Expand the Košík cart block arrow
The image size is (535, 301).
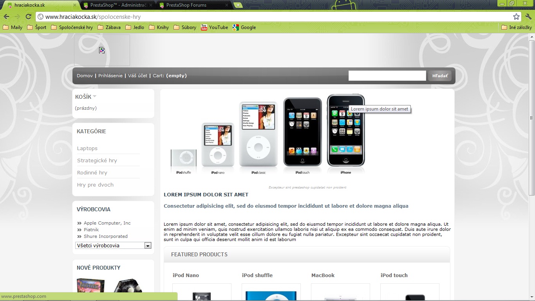coord(94,96)
